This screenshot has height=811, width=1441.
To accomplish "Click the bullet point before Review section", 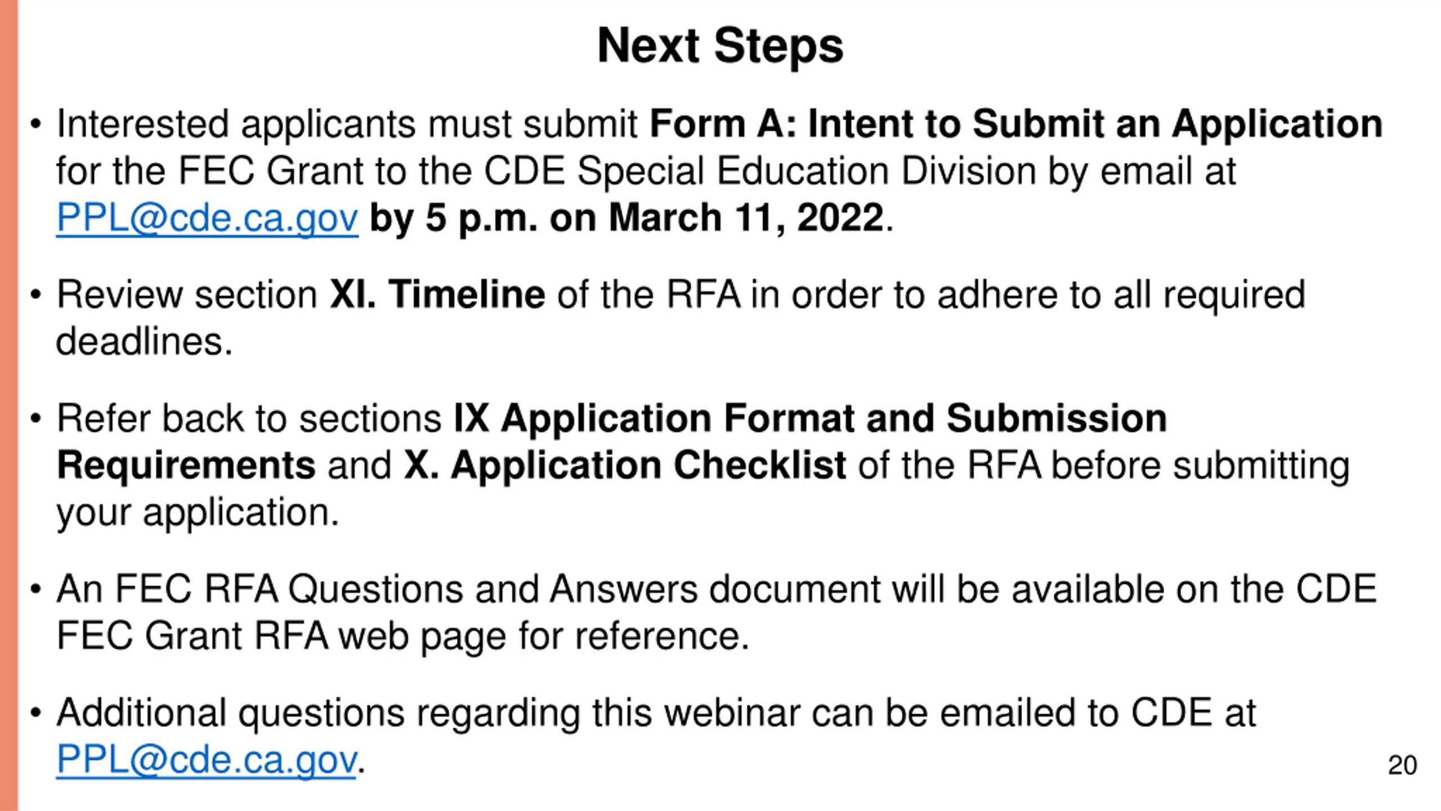I will 36,295.
